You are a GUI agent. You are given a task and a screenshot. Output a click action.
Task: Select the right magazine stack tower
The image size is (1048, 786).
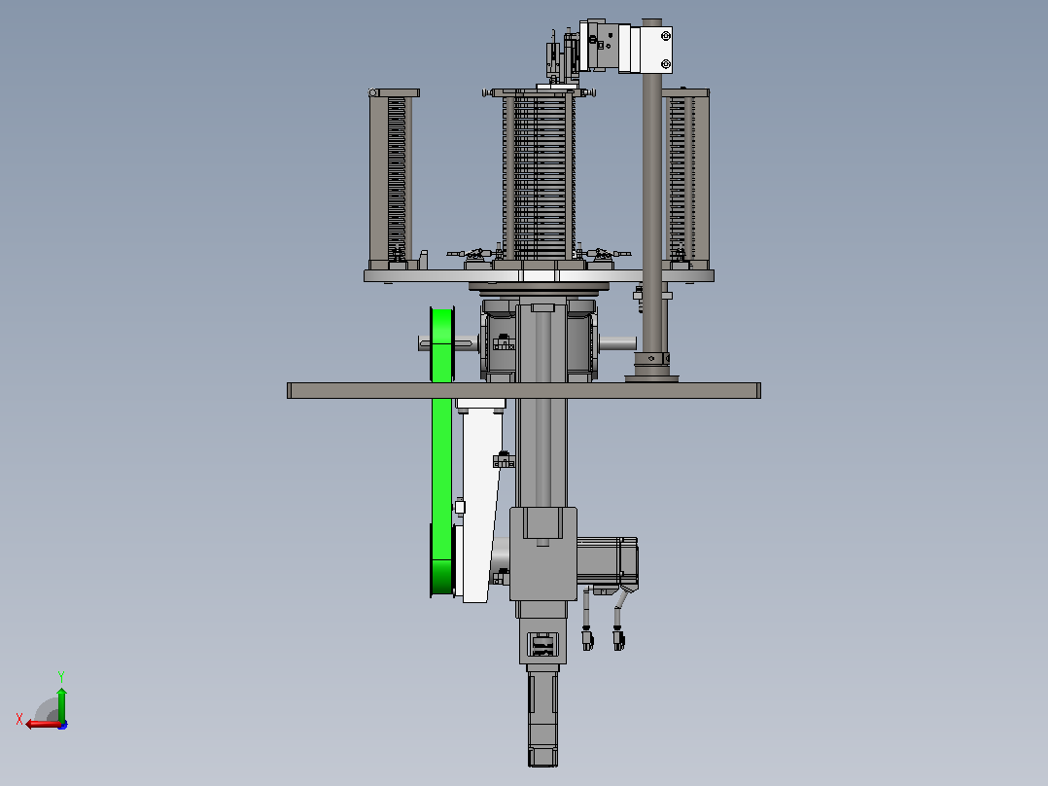[x=685, y=177]
